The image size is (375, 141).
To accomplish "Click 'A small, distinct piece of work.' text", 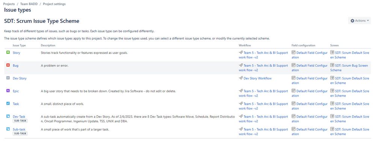I will [62, 104].
